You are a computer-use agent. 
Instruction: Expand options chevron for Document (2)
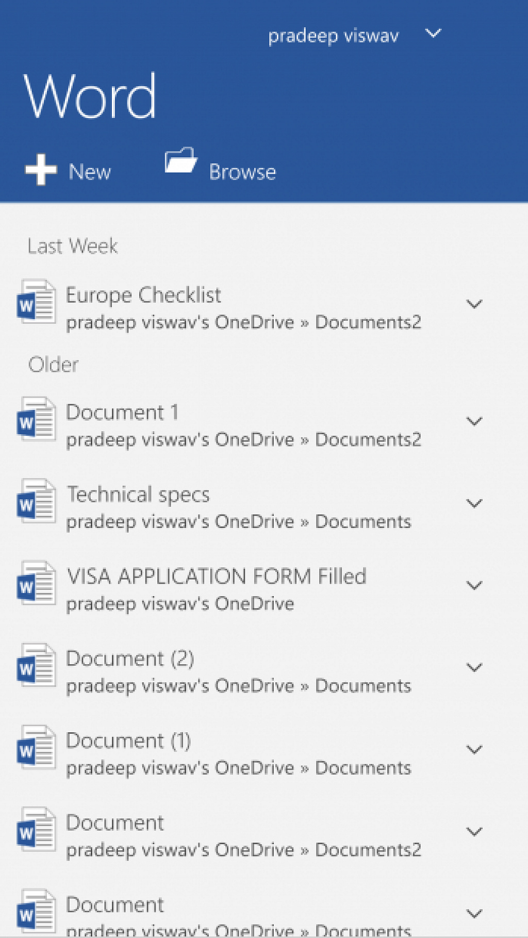[x=474, y=667]
